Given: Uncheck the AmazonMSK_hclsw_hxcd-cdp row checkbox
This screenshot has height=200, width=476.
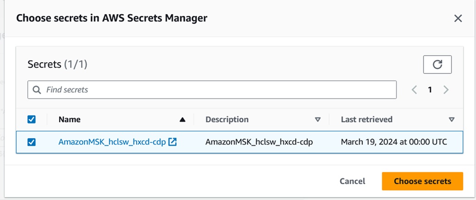Looking at the screenshot, I should coord(32,142).
